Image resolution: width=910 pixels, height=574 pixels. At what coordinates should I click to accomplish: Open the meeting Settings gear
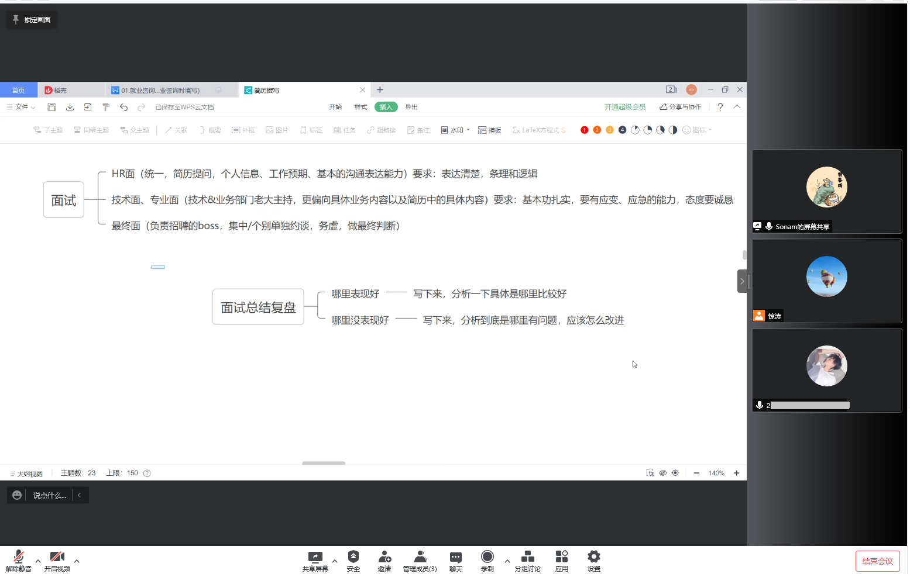pos(593,556)
